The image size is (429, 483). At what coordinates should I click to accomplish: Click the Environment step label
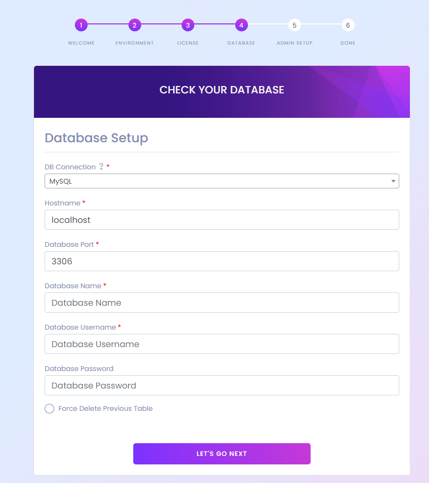134,43
